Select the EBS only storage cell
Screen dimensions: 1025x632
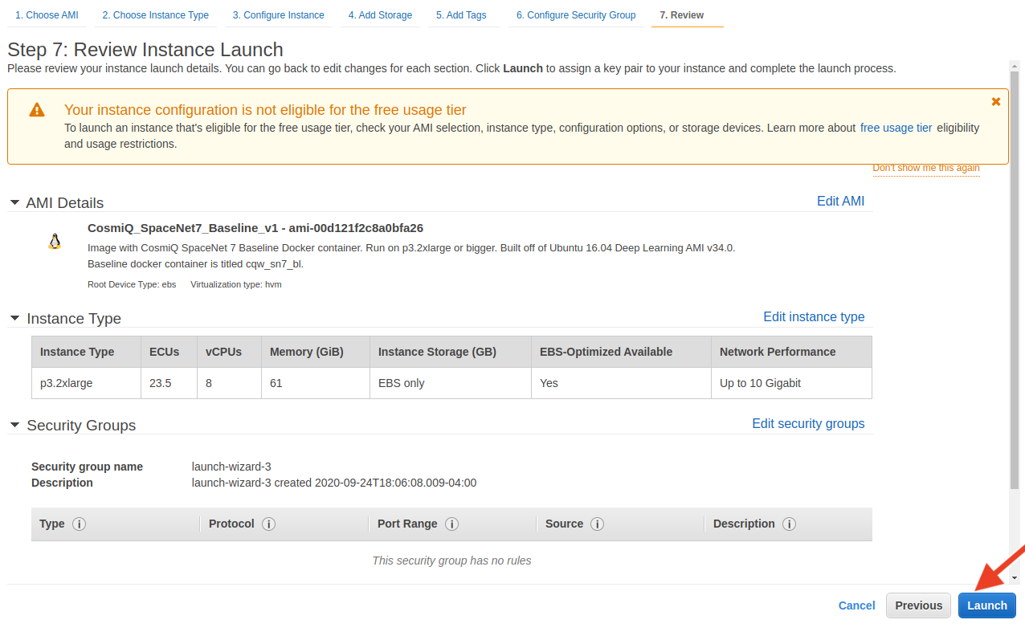(x=451, y=383)
